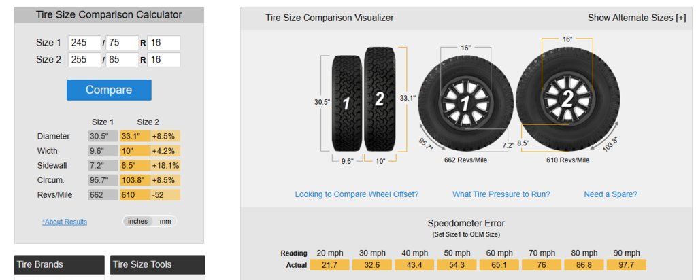The height and width of the screenshot is (280, 696).
Task: Click the Compare button
Action: pos(109,90)
